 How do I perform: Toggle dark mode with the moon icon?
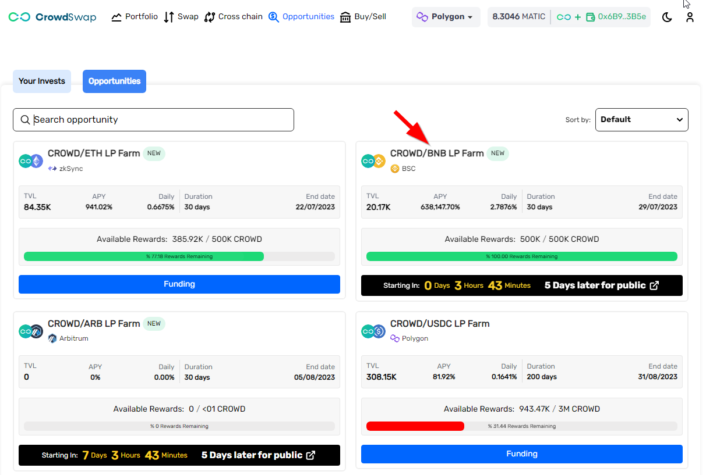coord(666,17)
